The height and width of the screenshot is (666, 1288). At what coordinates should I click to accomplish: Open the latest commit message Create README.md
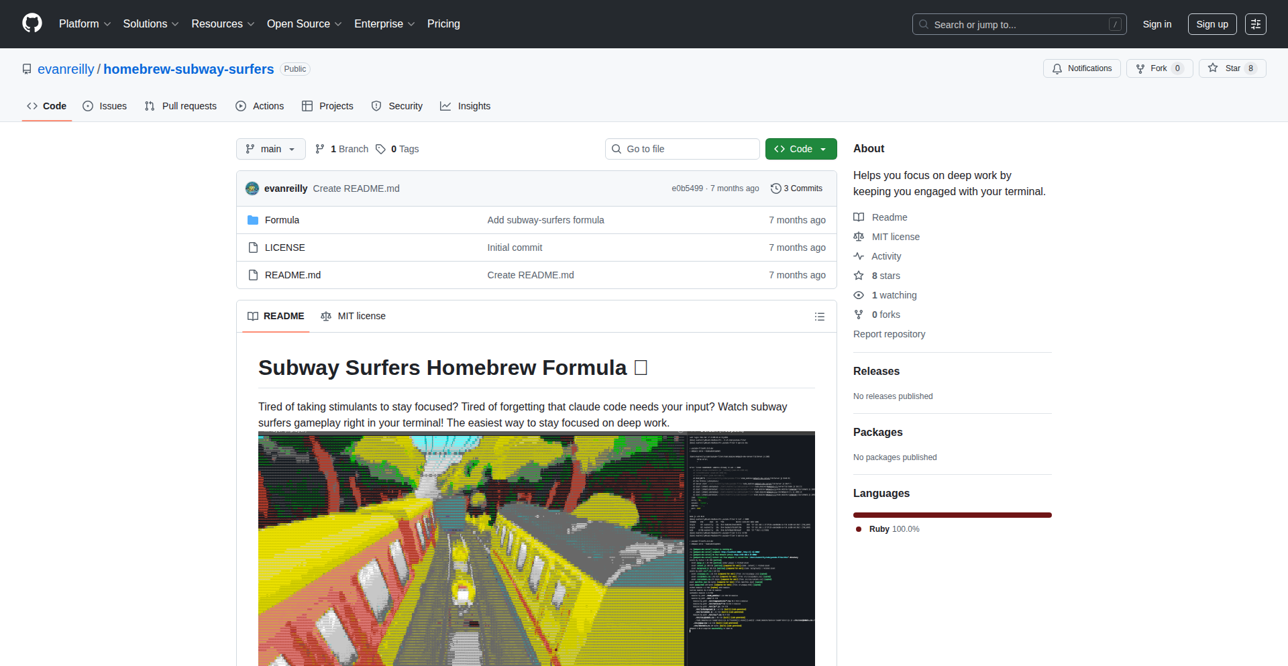pos(356,188)
